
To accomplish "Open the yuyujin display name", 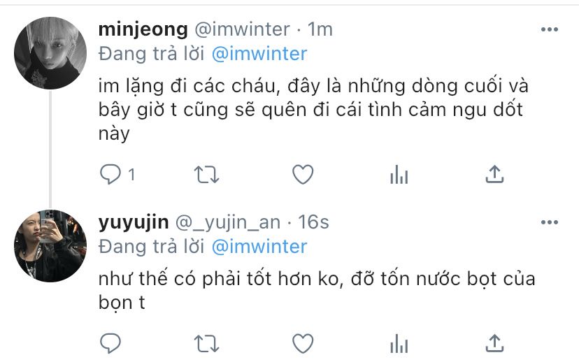I will point(134,222).
